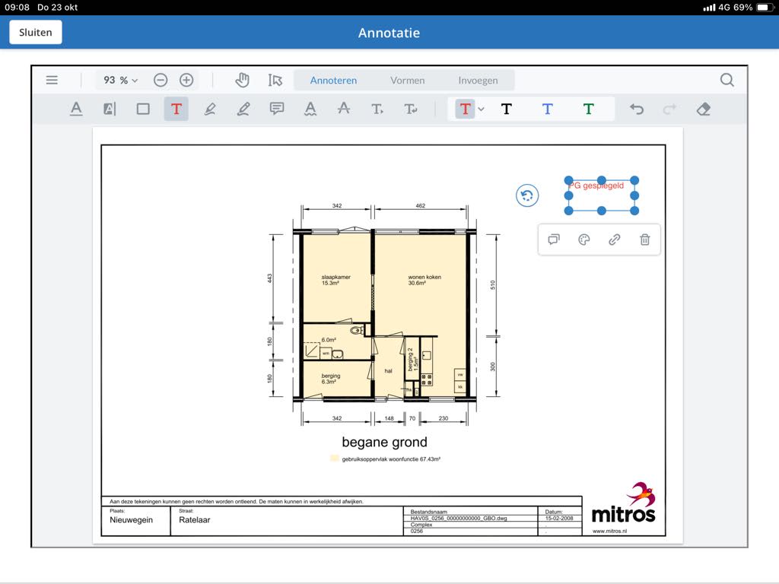Undo the last action

click(x=637, y=109)
